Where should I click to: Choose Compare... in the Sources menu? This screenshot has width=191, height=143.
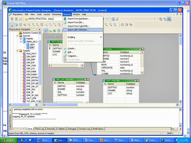click(83, 56)
